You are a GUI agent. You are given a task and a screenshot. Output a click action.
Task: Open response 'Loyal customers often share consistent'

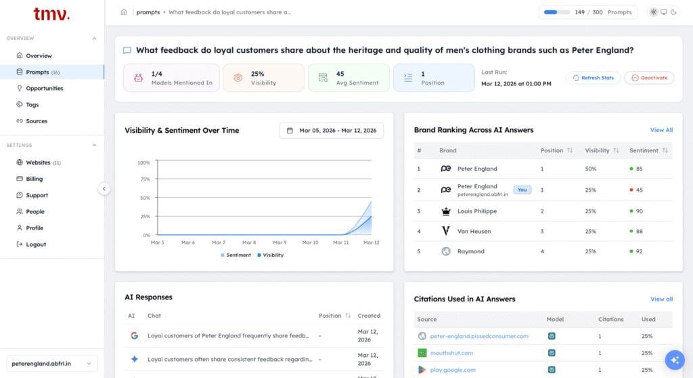tap(230, 359)
